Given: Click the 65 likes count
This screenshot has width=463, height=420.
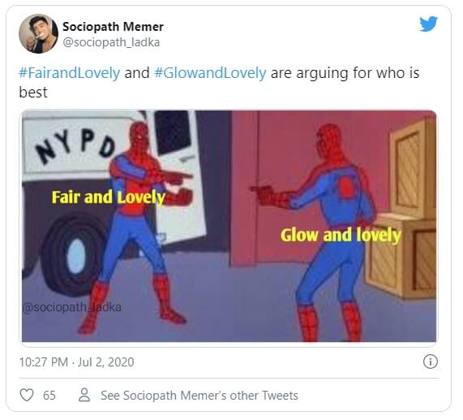Looking at the screenshot, I should [49, 396].
